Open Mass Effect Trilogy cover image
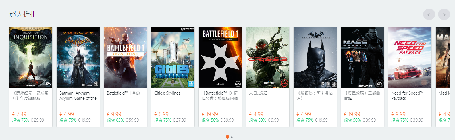This screenshot has height=140, width=455. tap(363, 57)
